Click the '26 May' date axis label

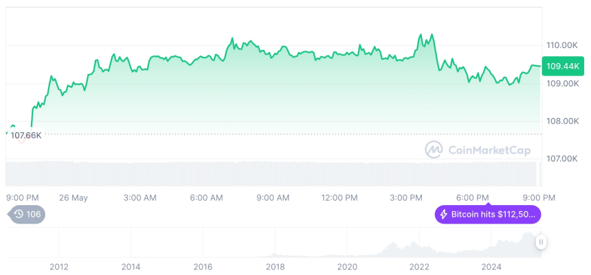point(74,198)
